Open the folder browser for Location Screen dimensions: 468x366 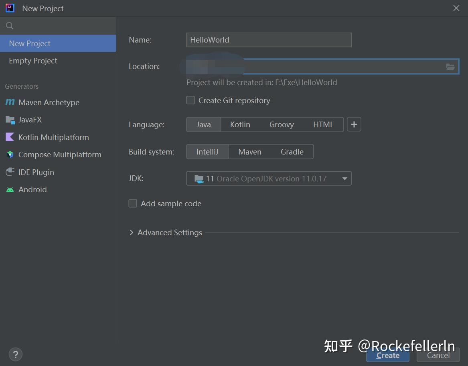(450, 67)
